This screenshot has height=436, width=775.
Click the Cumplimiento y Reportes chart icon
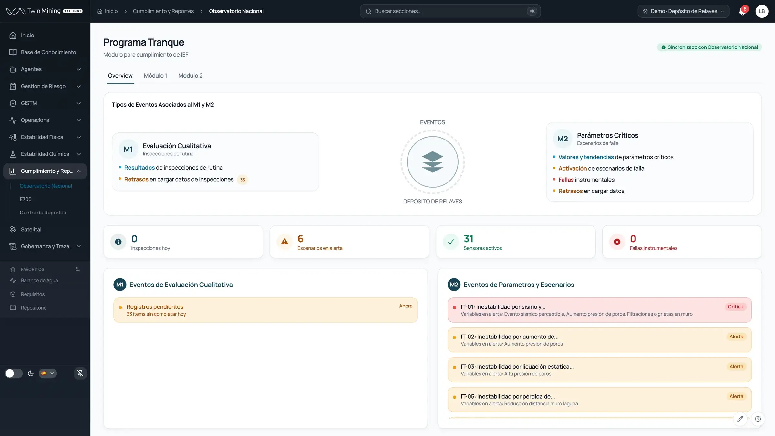(13, 171)
